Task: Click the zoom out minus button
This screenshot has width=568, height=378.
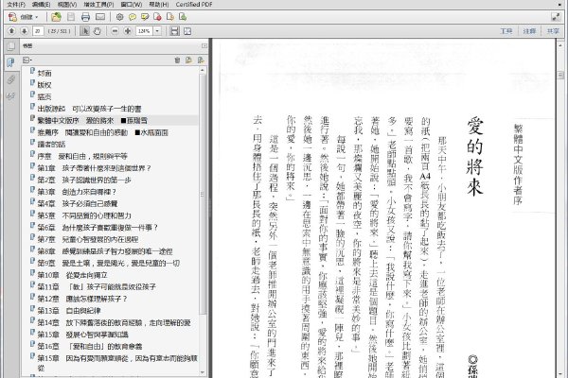Action: [115, 31]
